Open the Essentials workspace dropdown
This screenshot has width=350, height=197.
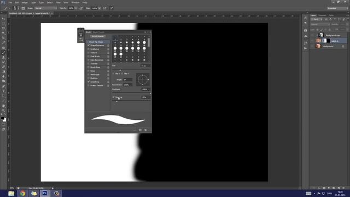pyautogui.click(x=337, y=8)
